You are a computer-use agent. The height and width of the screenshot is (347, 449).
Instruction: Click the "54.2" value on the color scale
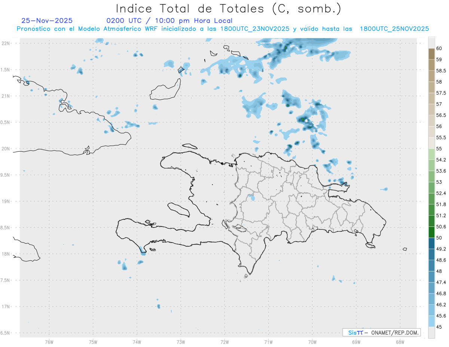pos(441,160)
